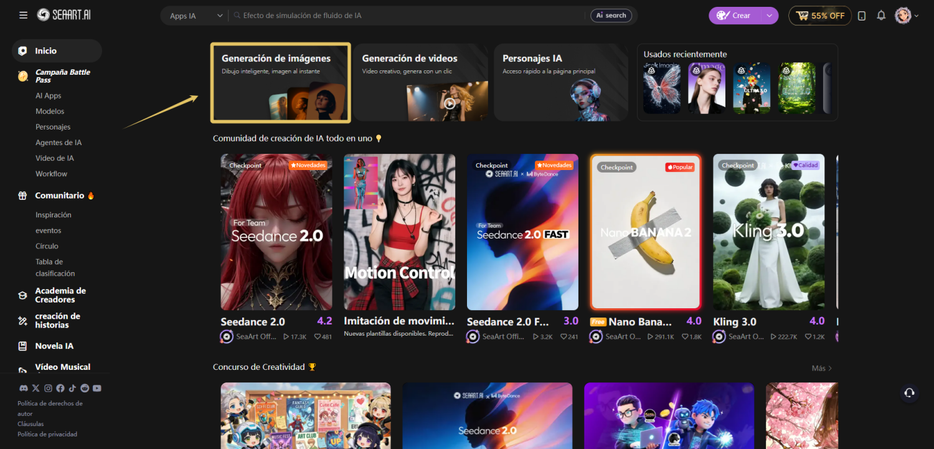Open Política de privacidad link
This screenshot has height=449, width=934.
point(47,434)
